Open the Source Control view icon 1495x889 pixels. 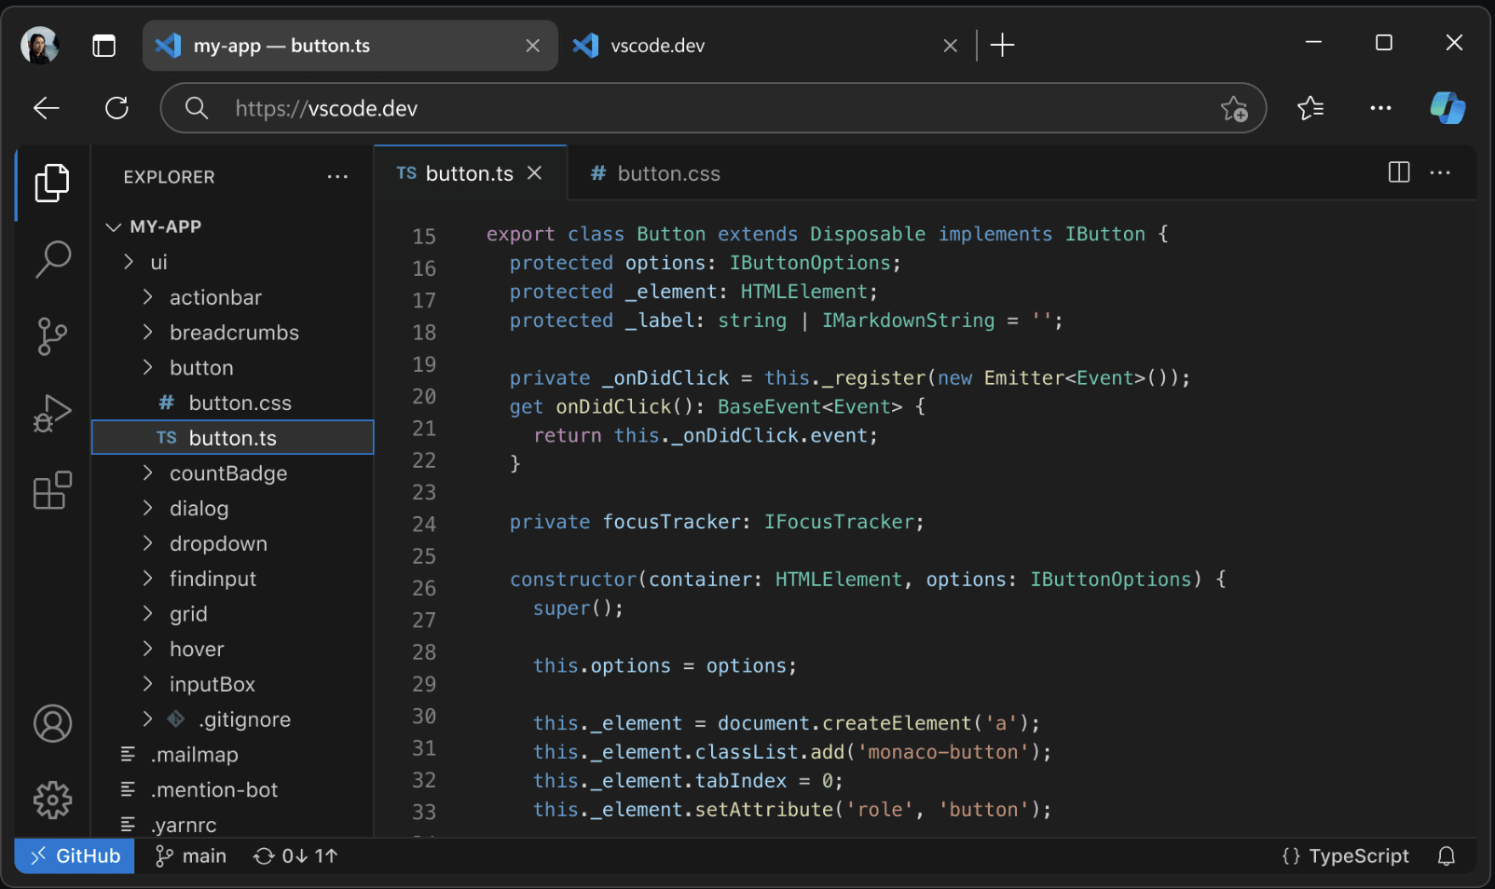click(52, 336)
